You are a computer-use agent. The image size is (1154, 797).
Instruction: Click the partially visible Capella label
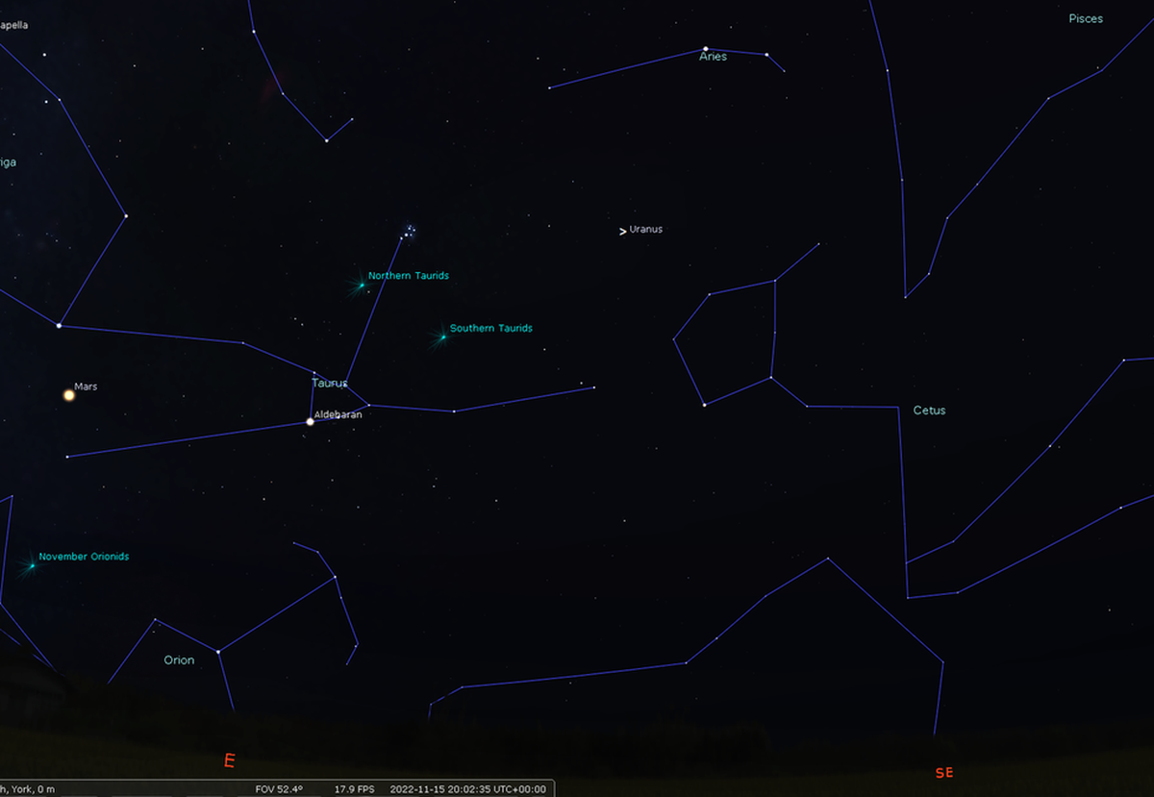point(13,25)
